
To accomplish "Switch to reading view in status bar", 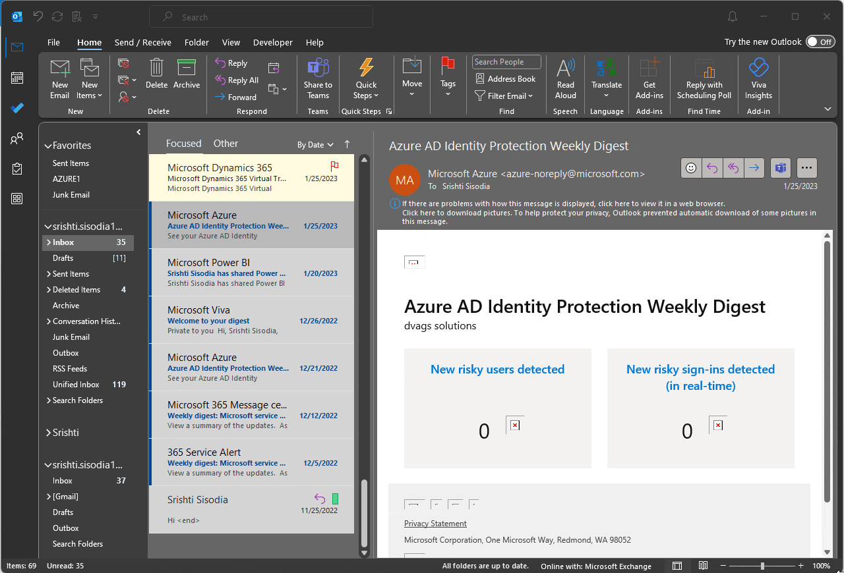I will (704, 566).
